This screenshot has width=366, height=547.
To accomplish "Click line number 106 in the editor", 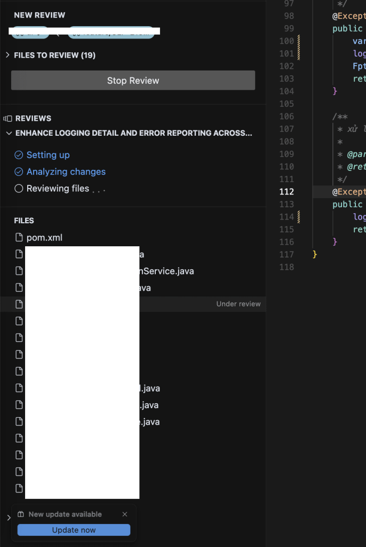I will (x=287, y=116).
